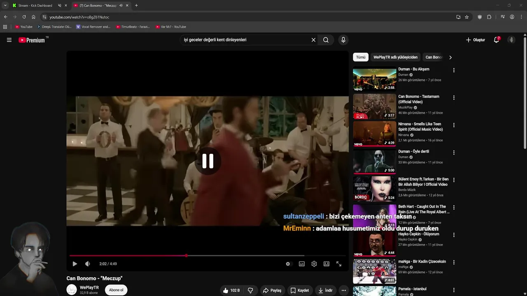527x296 pixels.
Task: Open WePlayTR channel avatar
Action: click(72, 290)
